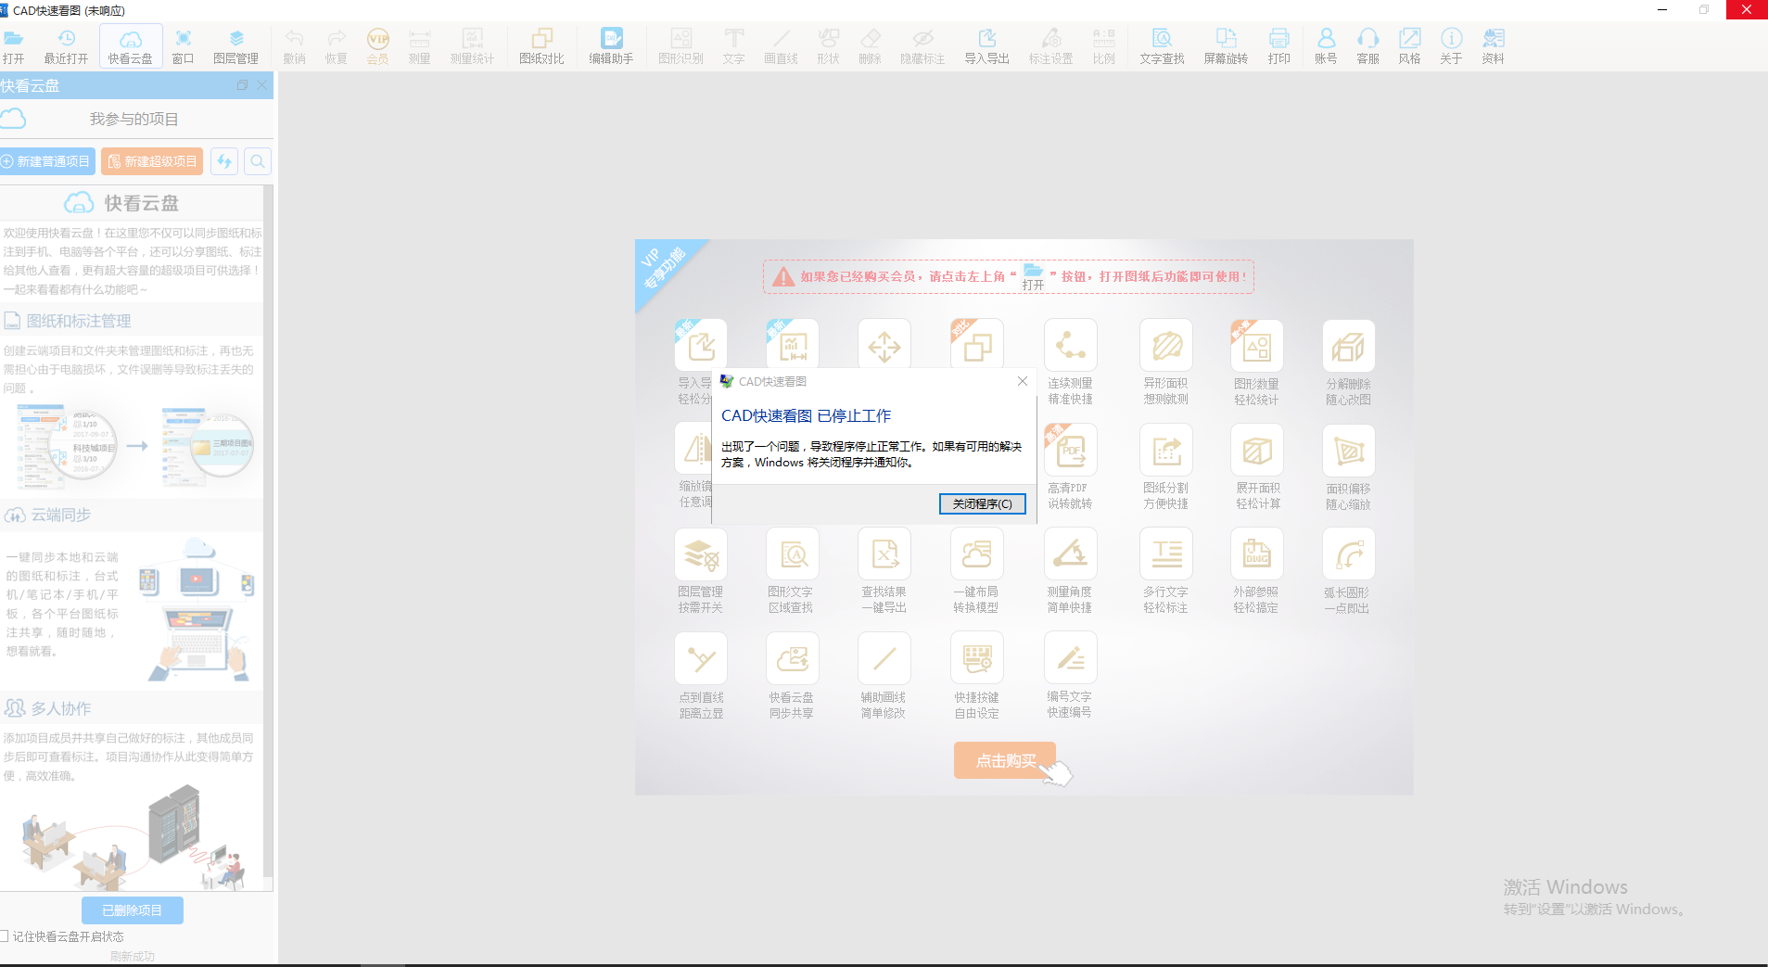Screen dimensions: 1768x967
Task: Click the 高清PDF conversion feature icon
Action: [1071, 450]
